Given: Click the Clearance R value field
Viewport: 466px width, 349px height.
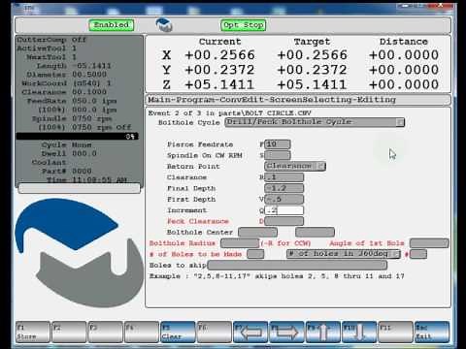Looking at the screenshot, I should (x=283, y=177).
